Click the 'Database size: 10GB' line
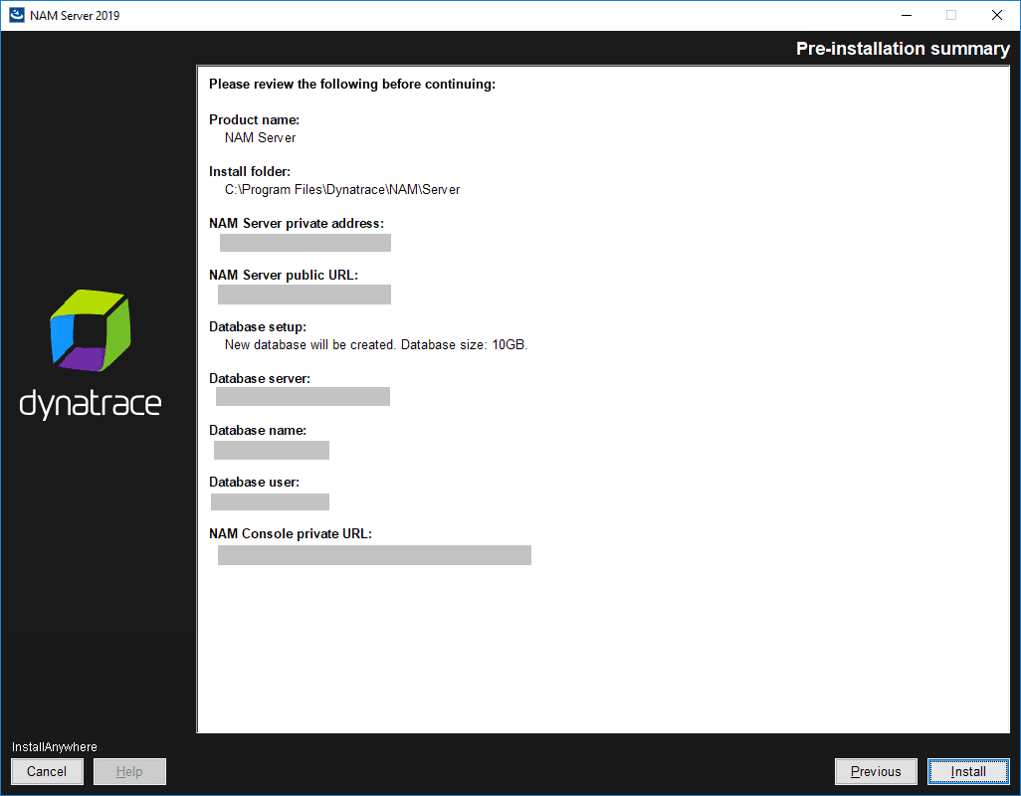Screen dimensions: 1021x796 pos(376,345)
